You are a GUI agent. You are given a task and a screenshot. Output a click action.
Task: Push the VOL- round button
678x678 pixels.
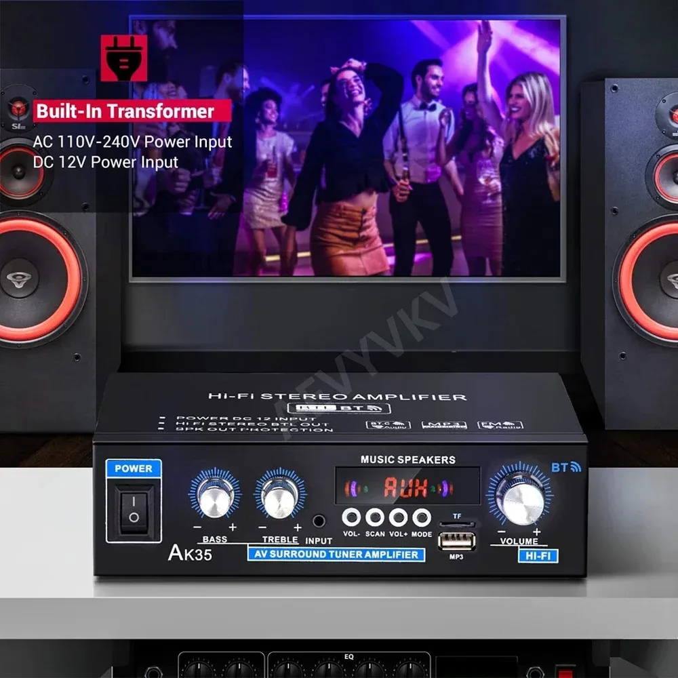pos(351,517)
